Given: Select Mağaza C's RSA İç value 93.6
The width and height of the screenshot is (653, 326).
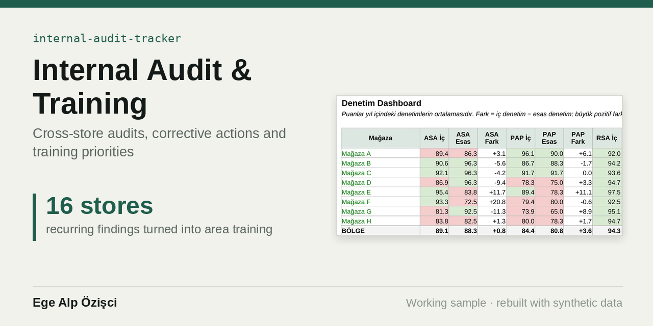Looking at the screenshot, I should pos(607,173).
